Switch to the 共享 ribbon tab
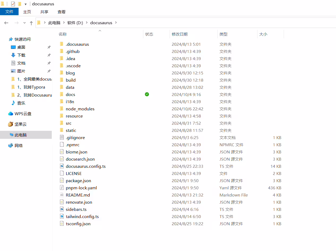This screenshot has height=251, width=336. [44, 12]
